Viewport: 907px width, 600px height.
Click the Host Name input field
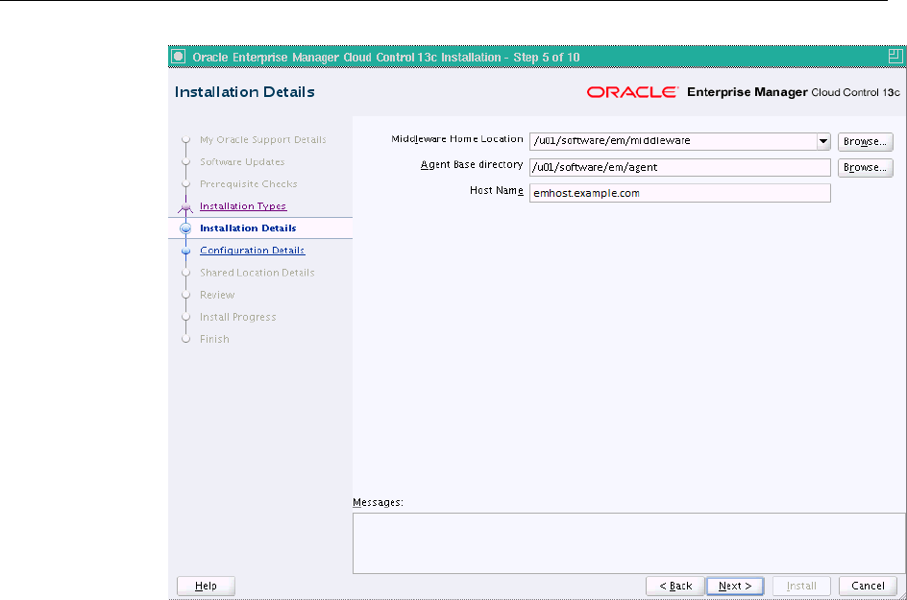pos(679,193)
